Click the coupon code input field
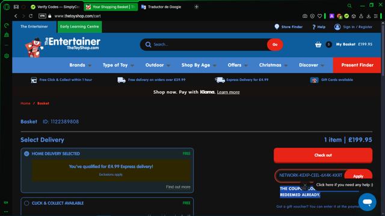 tap(310, 175)
